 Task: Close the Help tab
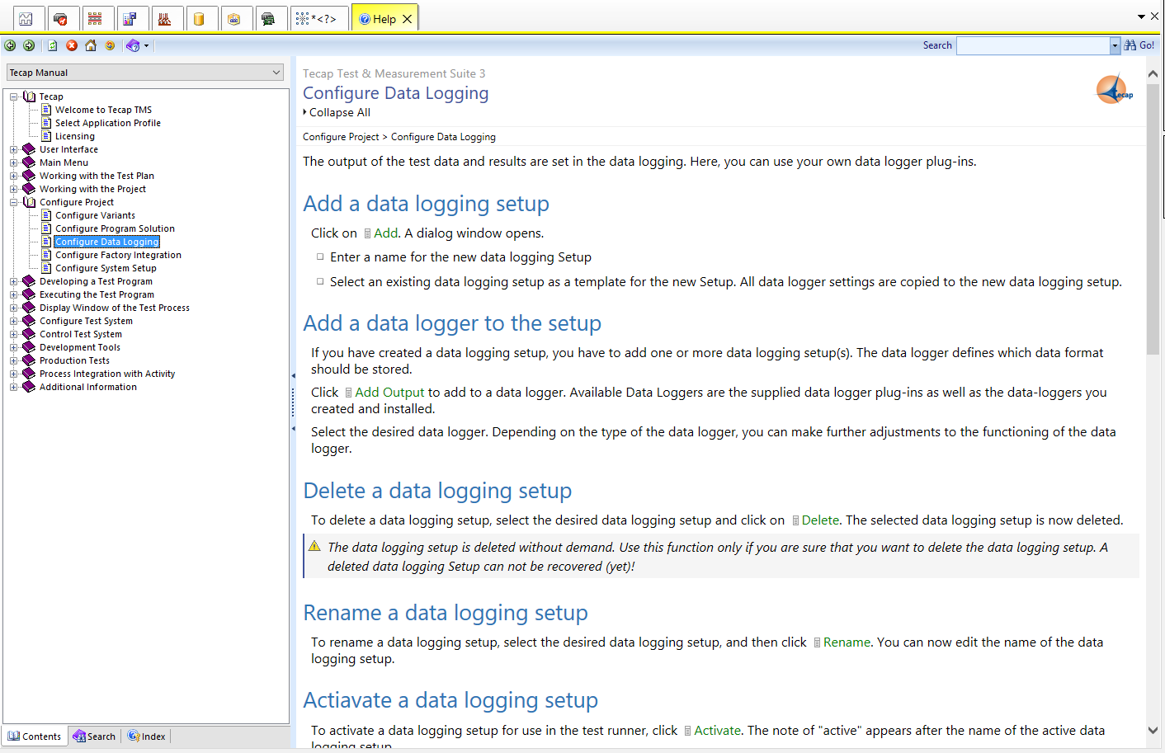408,19
